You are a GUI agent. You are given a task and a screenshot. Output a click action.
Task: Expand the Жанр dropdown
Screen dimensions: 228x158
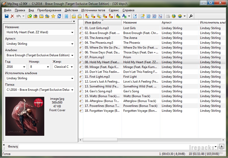pos(72,67)
